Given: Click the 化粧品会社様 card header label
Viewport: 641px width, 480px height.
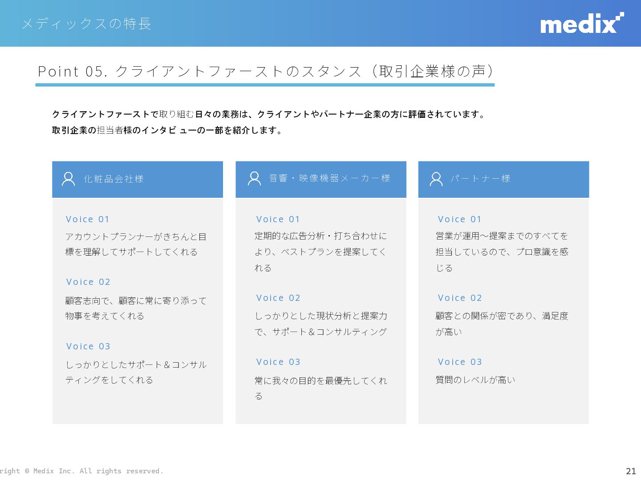Looking at the screenshot, I should 114,179.
